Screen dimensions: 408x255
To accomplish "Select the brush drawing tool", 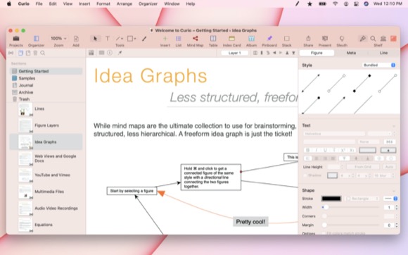I will [144, 39].
